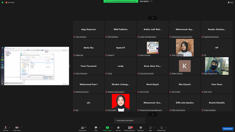Image resolution: width=235 pixels, height=132 pixels.
Task: Open the View Options dropdown
Action: pos(146,1)
